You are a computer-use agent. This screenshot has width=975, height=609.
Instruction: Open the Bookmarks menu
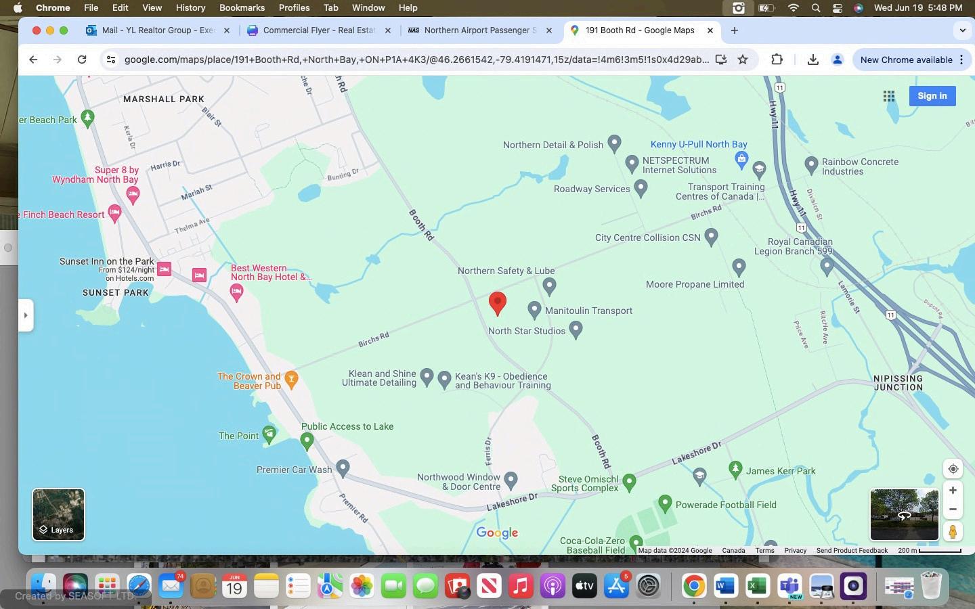(x=242, y=7)
